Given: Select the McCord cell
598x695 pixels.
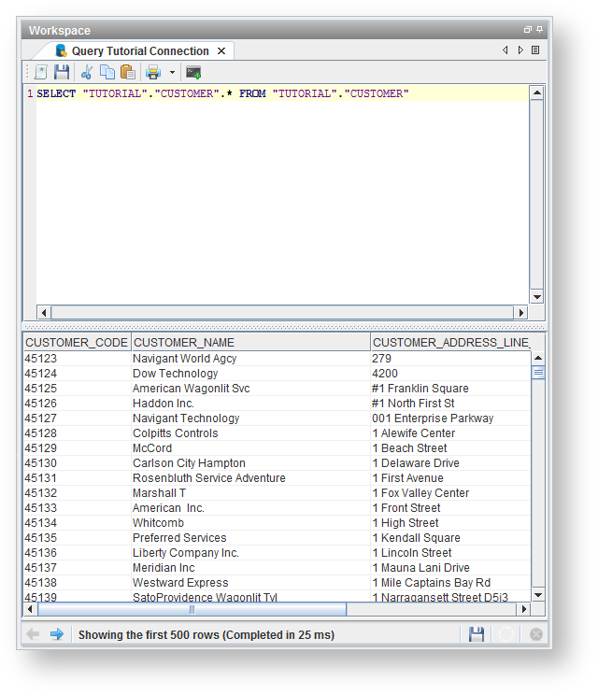Looking at the screenshot, I should pos(250,448).
